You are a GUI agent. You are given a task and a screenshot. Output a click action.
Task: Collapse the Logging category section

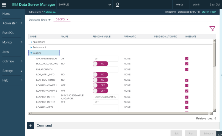pos(31,53)
